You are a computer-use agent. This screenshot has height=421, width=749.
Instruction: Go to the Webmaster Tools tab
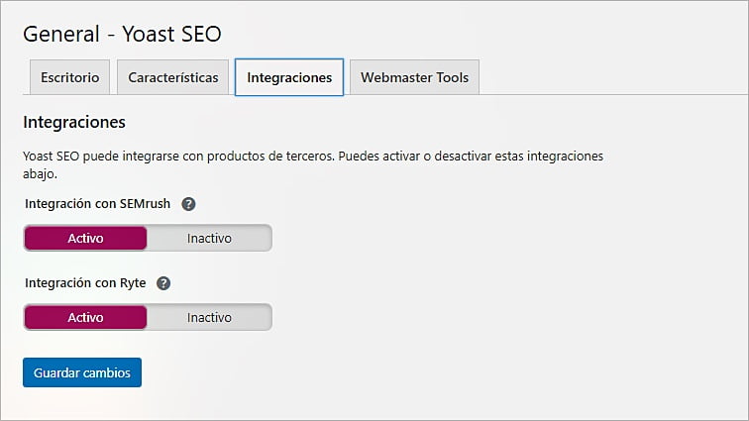pos(414,77)
